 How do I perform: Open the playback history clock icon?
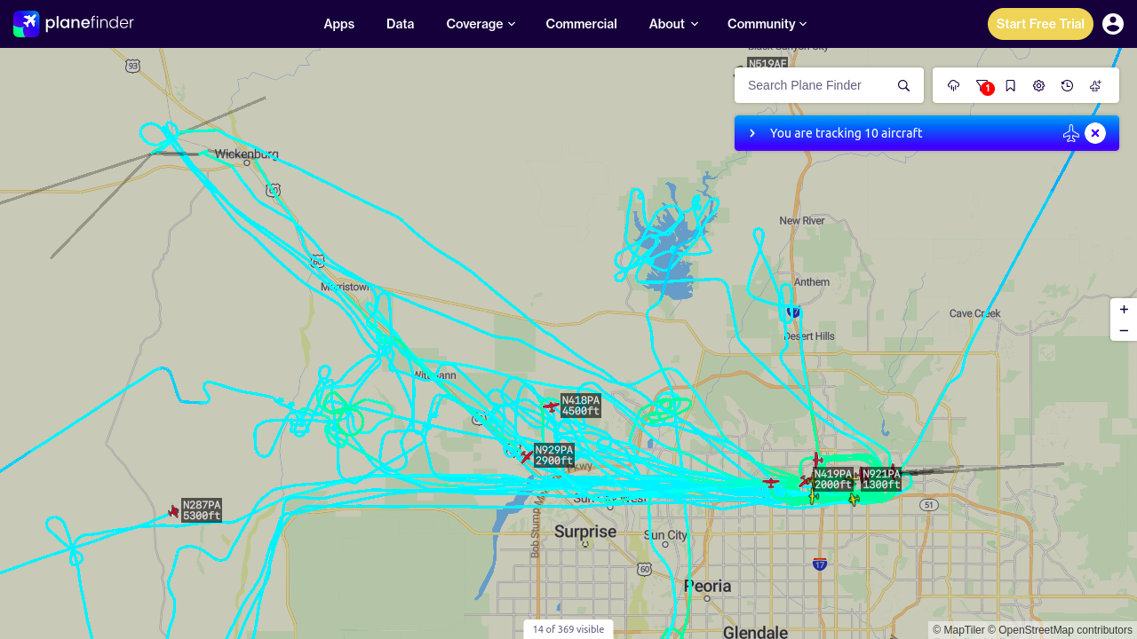(x=1068, y=85)
